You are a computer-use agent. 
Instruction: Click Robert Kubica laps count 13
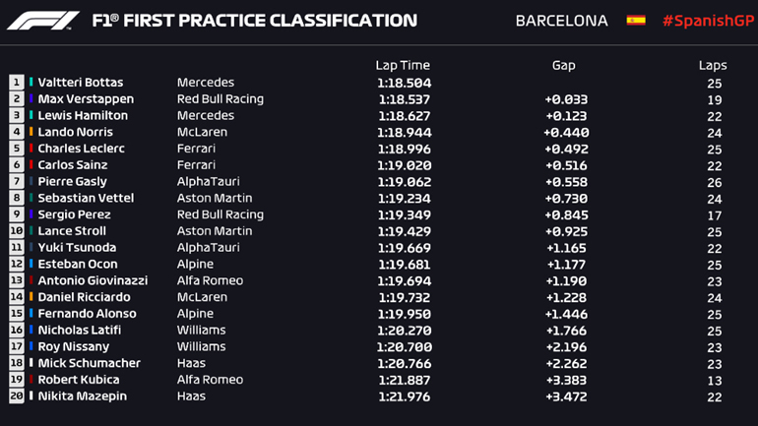point(714,380)
